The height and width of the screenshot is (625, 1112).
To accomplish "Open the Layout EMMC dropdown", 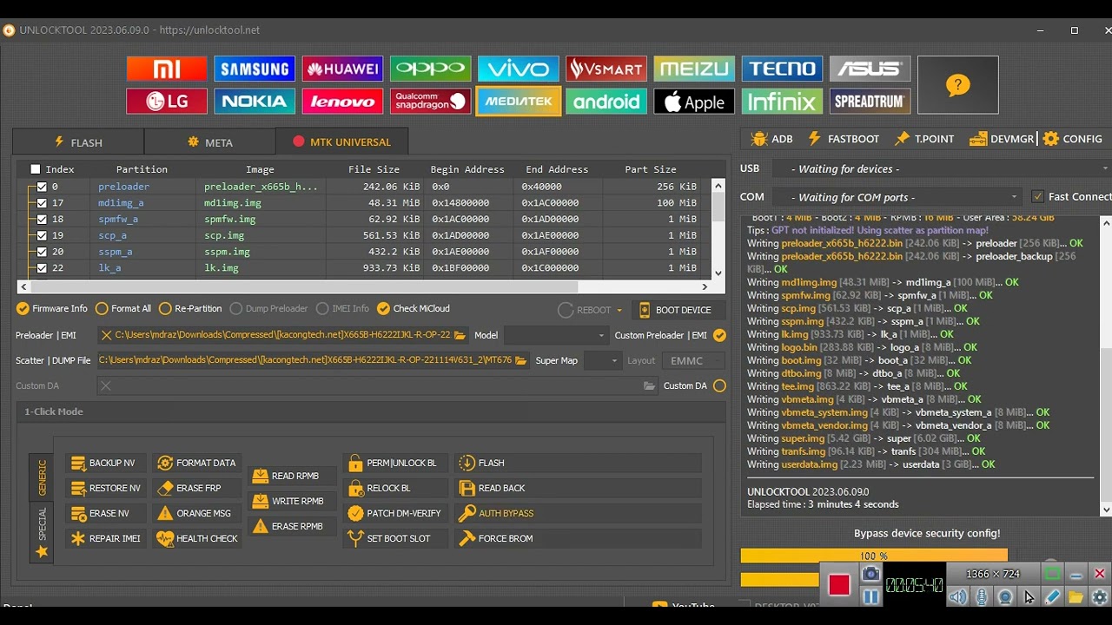I will point(693,360).
